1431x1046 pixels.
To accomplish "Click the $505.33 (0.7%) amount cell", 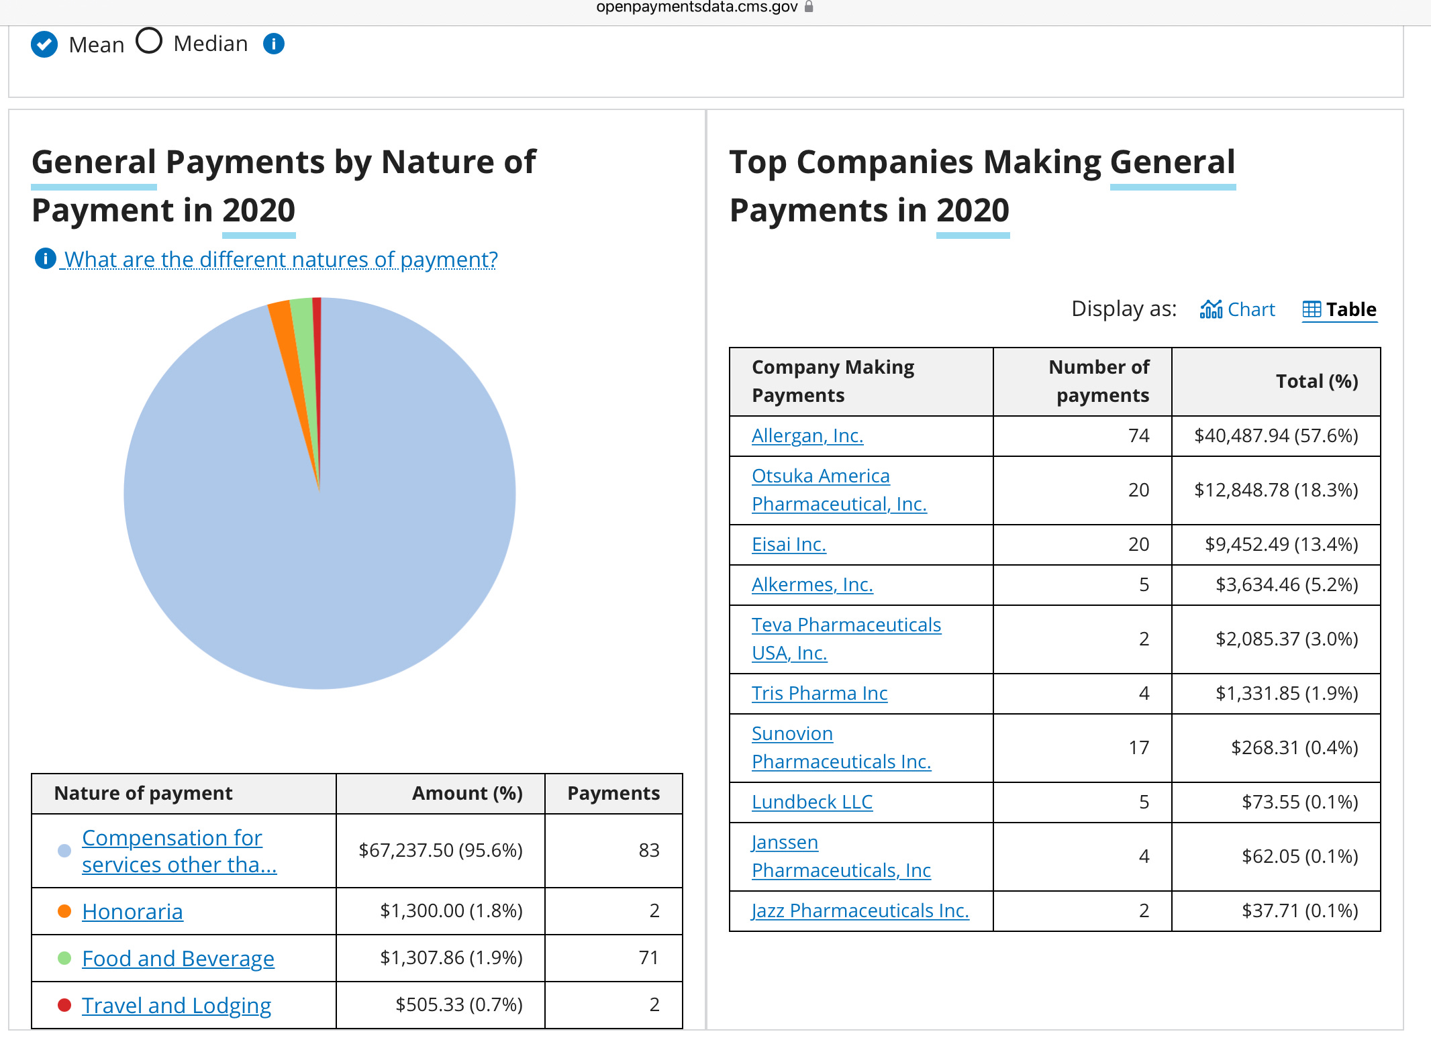I will (x=440, y=1005).
